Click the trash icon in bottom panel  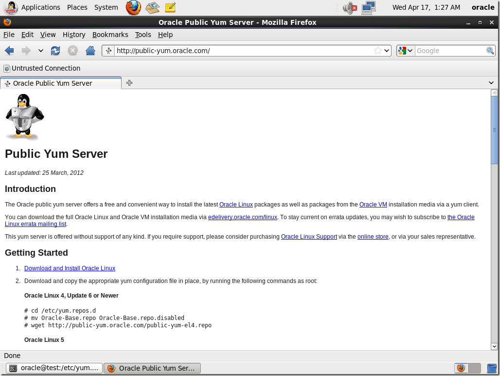(492, 368)
